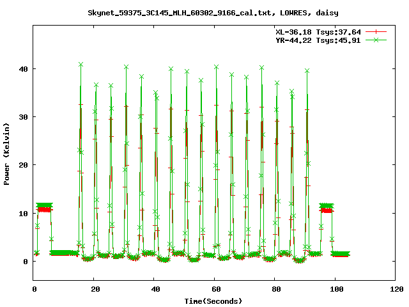
Task: Select legend entry YR-44.22 Tsys:45.91
Action: coord(318,40)
